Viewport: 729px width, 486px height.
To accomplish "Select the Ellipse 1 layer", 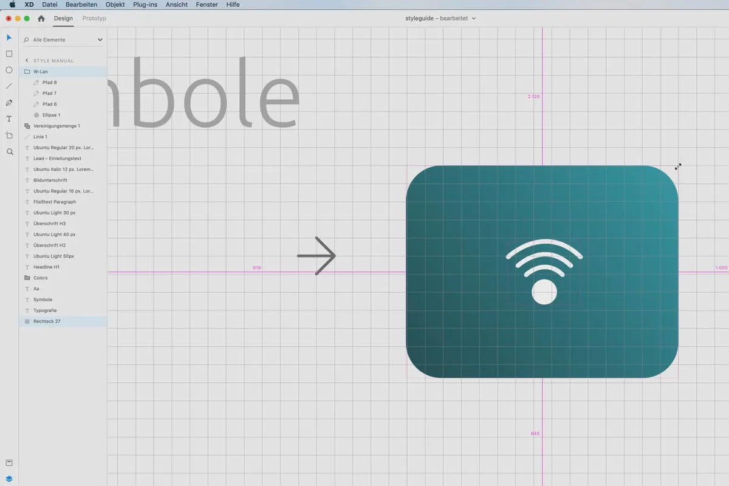I will click(63, 115).
